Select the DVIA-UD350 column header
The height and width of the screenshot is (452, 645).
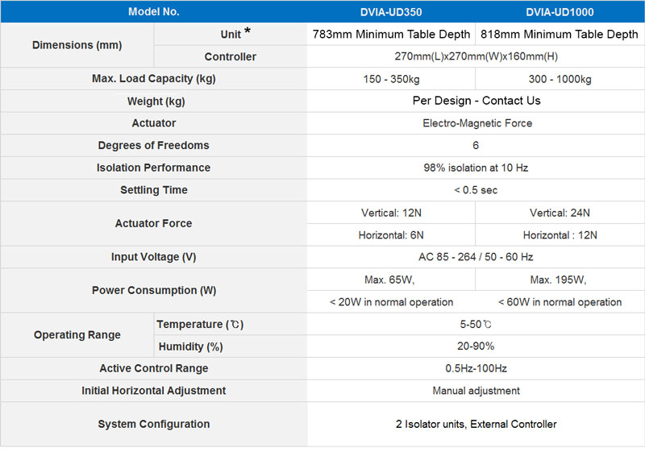click(x=391, y=12)
